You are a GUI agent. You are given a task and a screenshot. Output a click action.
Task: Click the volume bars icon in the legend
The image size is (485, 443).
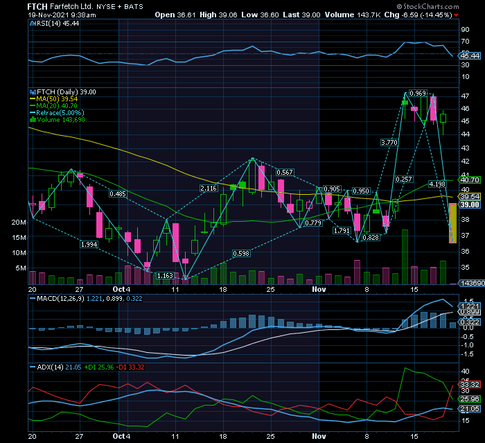pos(33,120)
